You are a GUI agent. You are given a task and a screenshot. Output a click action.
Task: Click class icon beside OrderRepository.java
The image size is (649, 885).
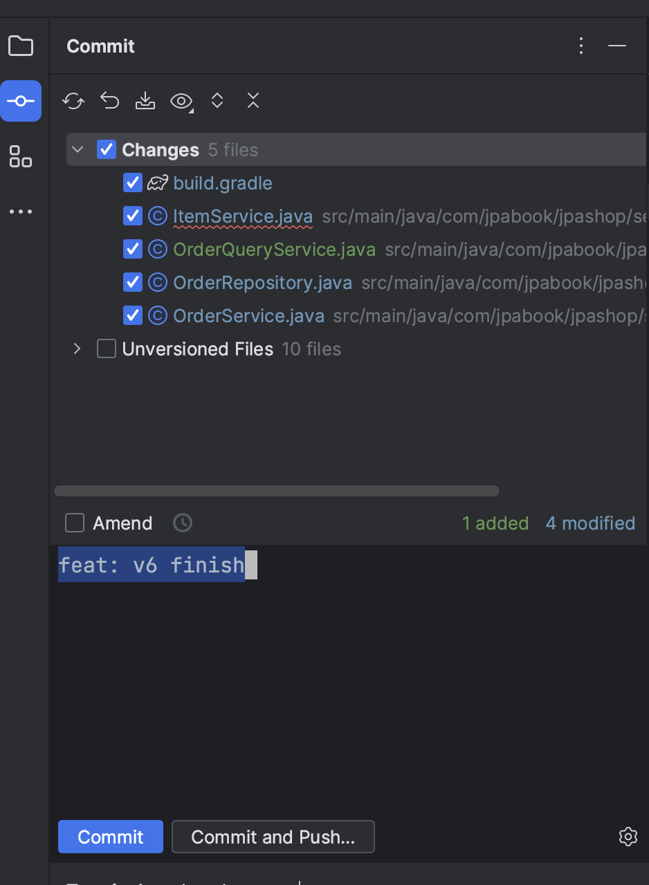click(158, 283)
